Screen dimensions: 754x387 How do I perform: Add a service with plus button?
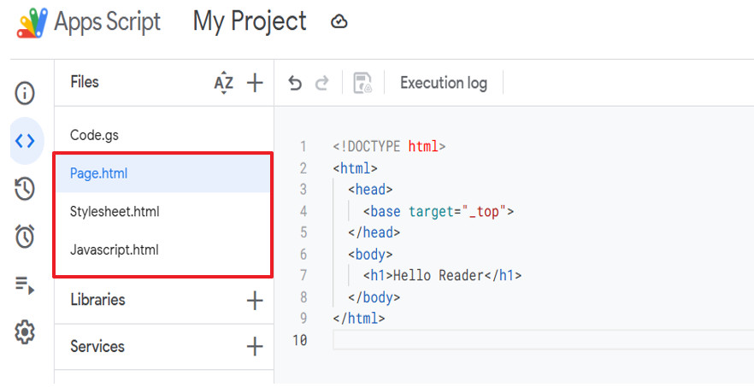(255, 346)
